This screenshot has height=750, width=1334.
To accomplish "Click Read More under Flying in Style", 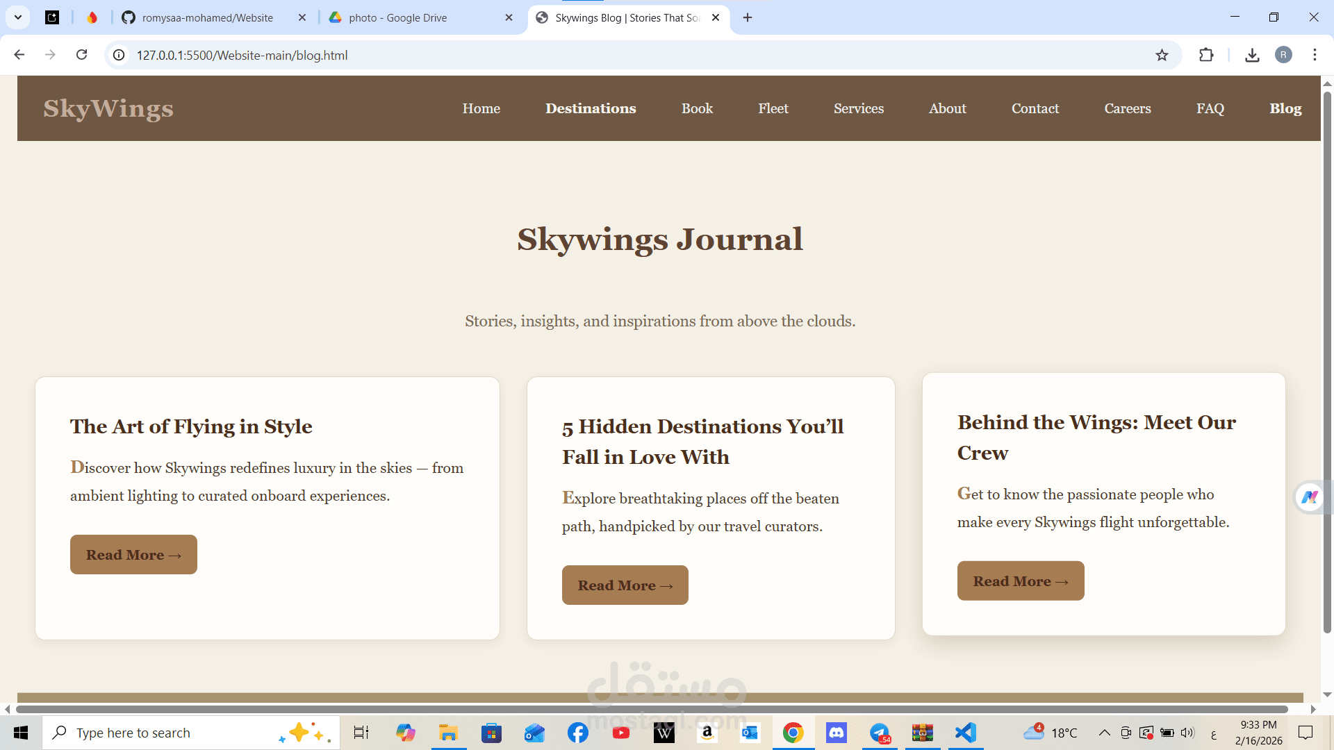I will [x=133, y=555].
